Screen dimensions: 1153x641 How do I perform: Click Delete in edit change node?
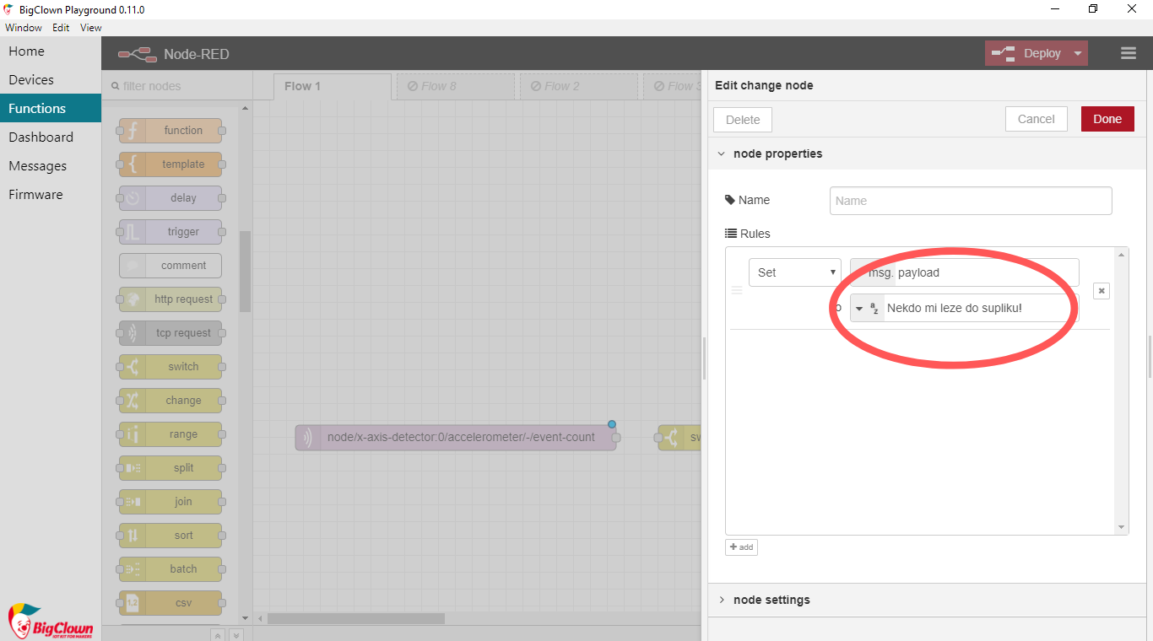pos(743,119)
